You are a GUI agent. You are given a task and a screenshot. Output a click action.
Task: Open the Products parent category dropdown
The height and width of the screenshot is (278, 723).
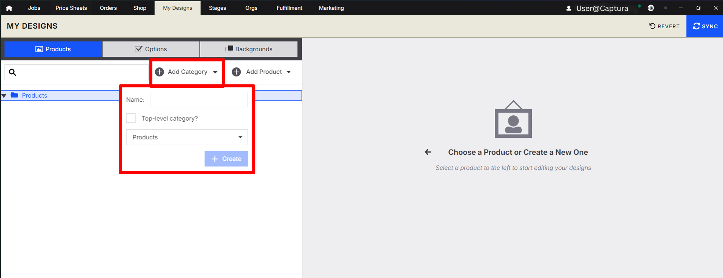(187, 137)
